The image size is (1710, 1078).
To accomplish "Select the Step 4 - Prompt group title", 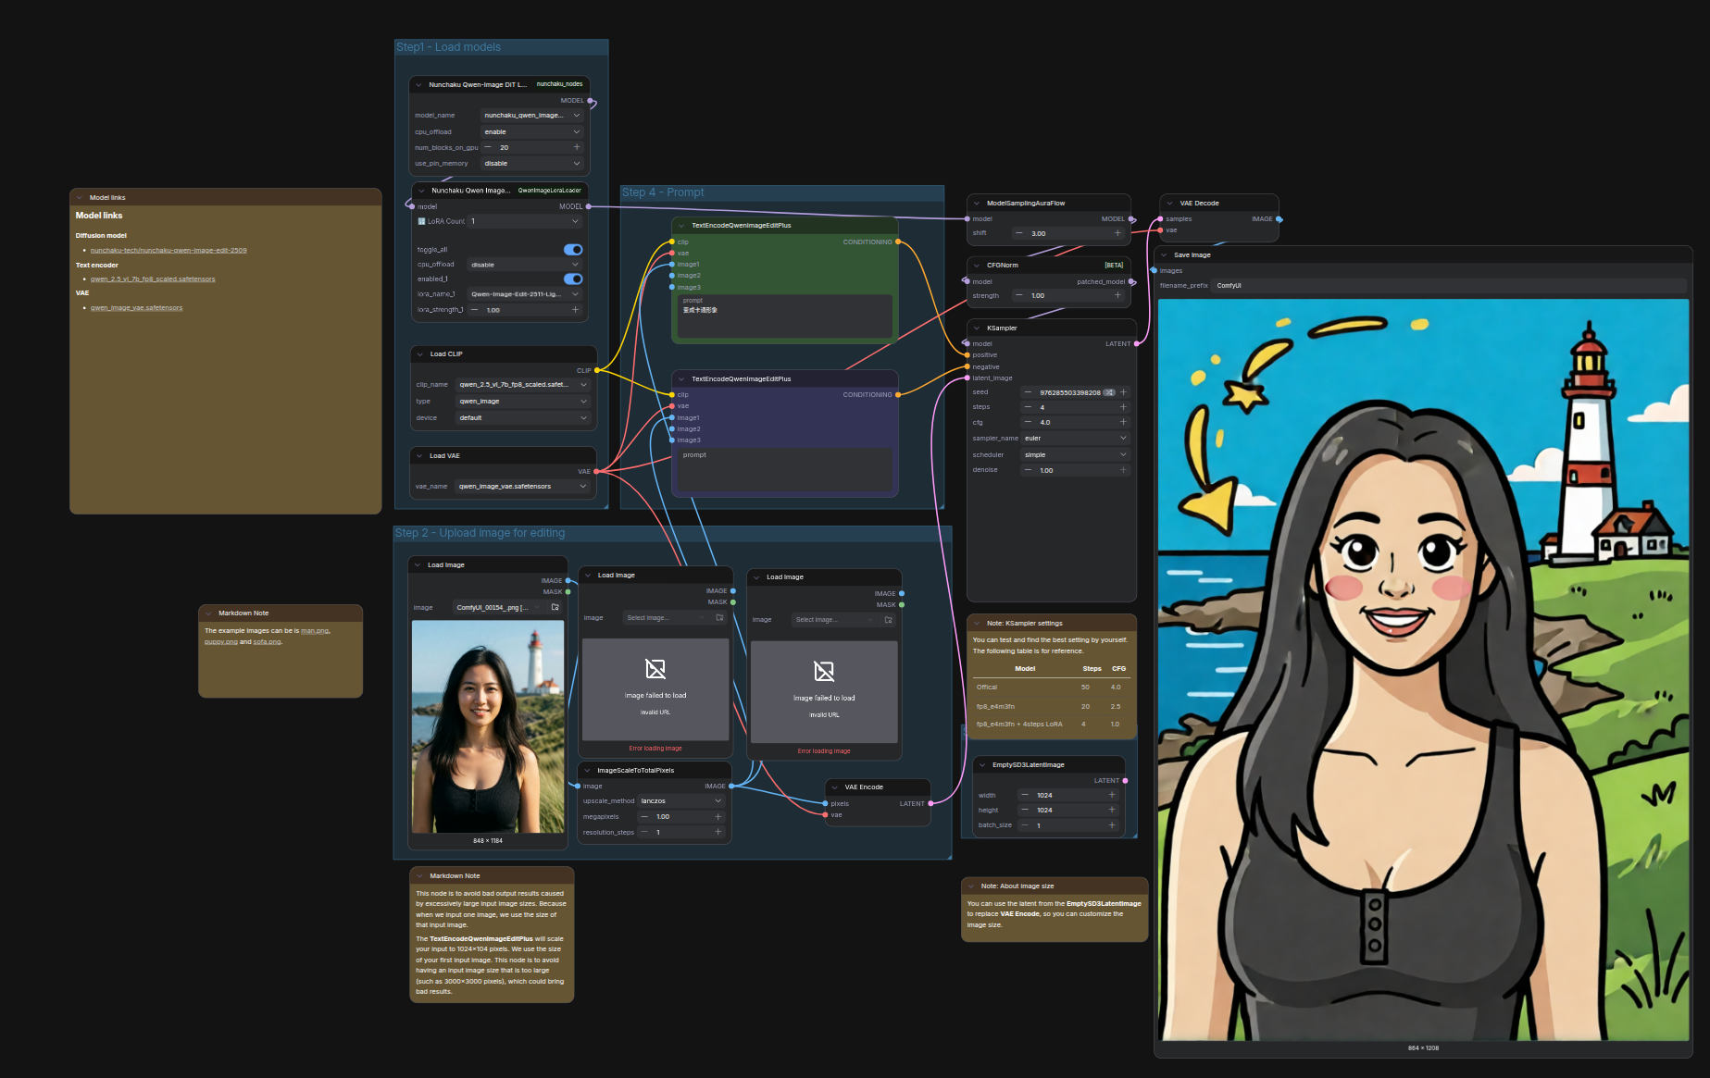I will tap(663, 192).
